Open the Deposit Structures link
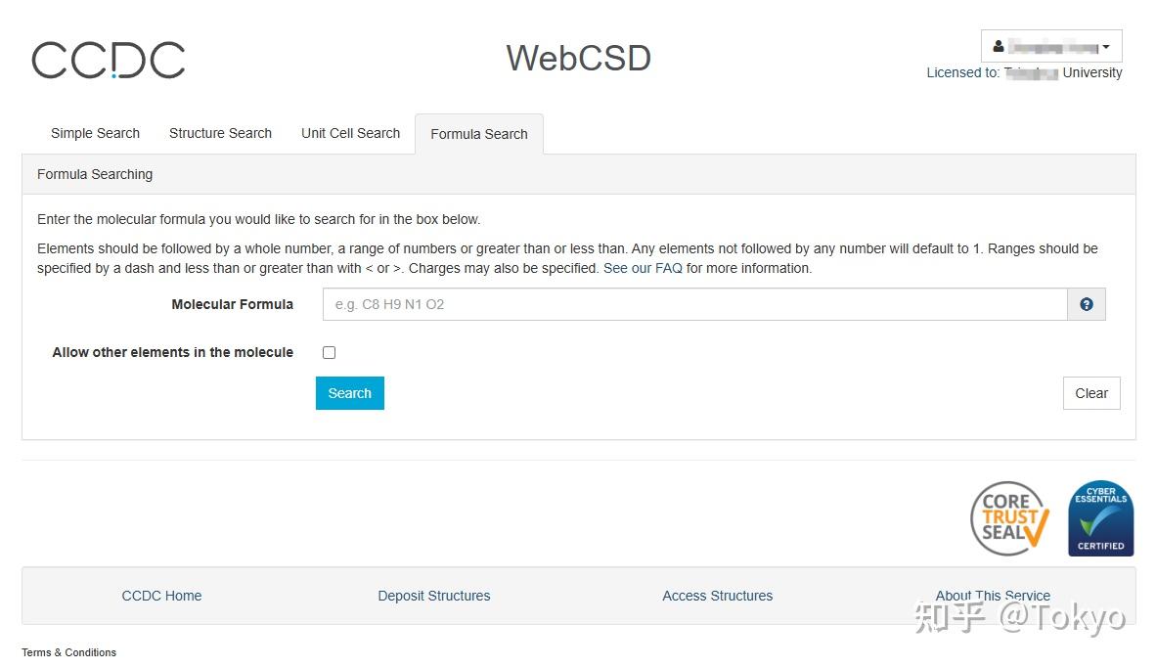The image size is (1156, 668). point(434,596)
